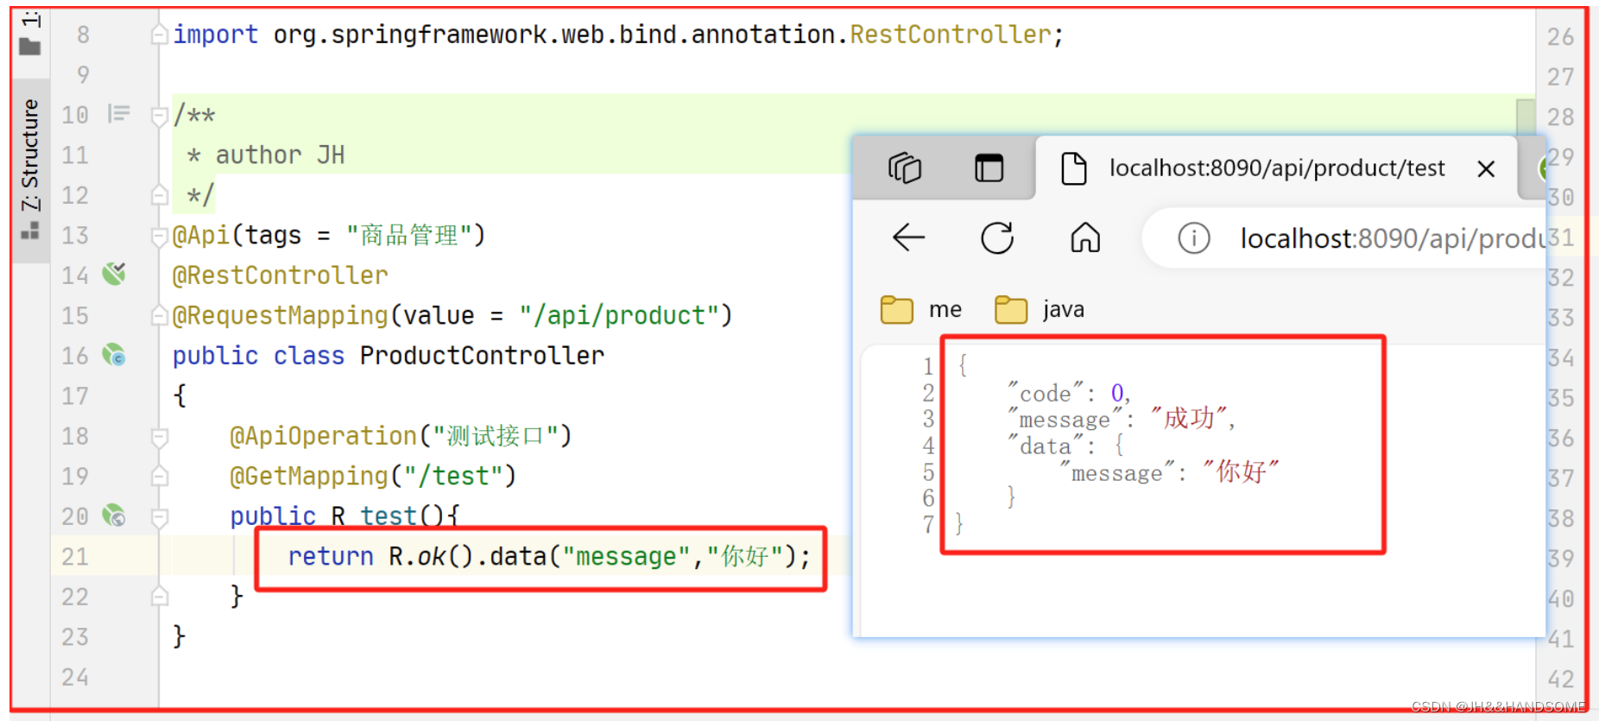1599x721 pixels.
Task: Toggle the fold marker on line 15
Action: 159,315
